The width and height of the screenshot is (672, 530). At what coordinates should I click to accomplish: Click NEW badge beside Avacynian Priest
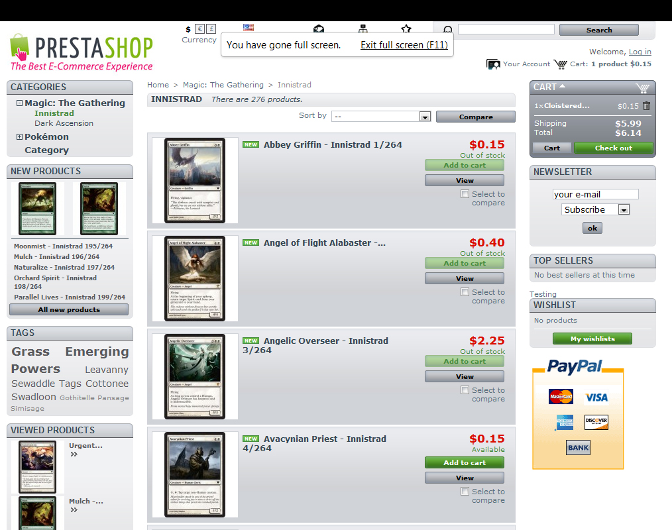click(x=251, y=439)
